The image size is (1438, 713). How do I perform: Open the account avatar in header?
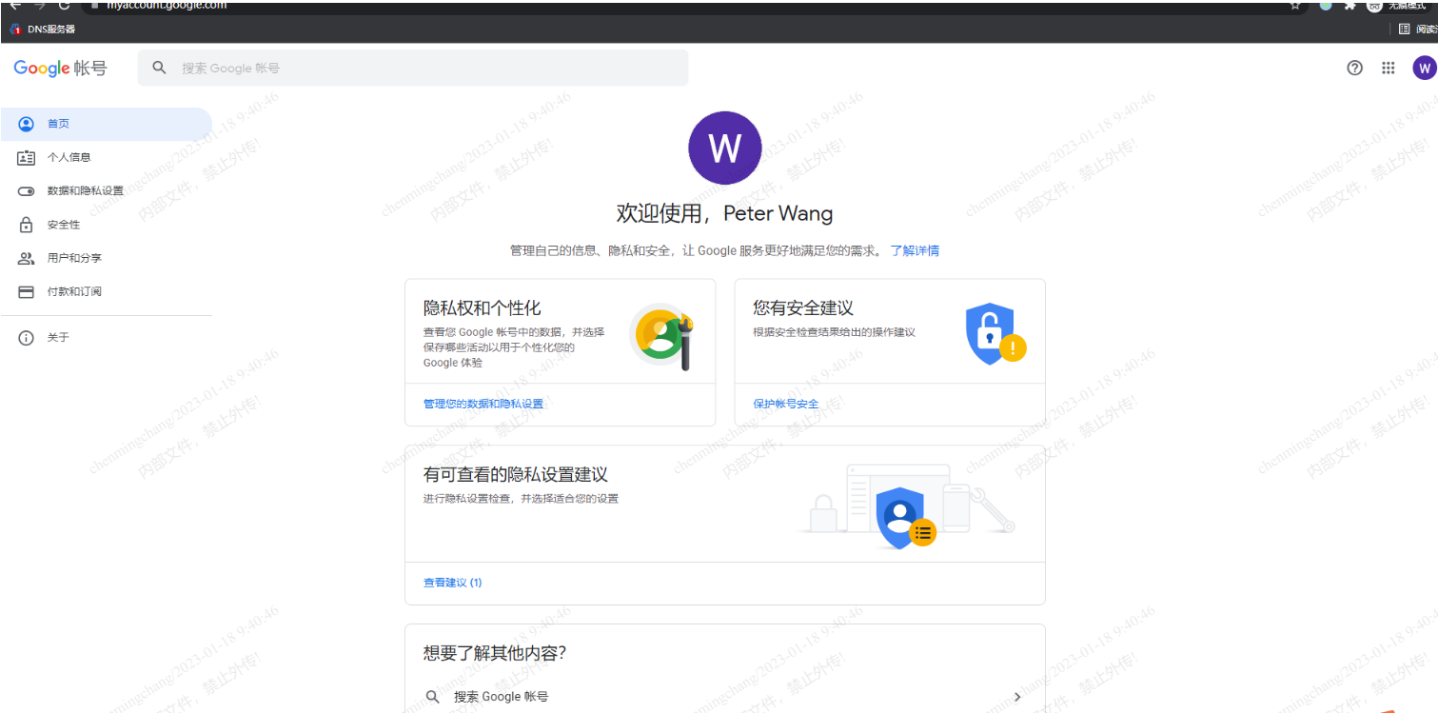tap(1424, 68)
